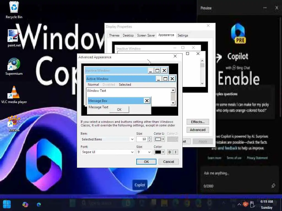Switch to the Desktop tab

click(x=128, y=35)
